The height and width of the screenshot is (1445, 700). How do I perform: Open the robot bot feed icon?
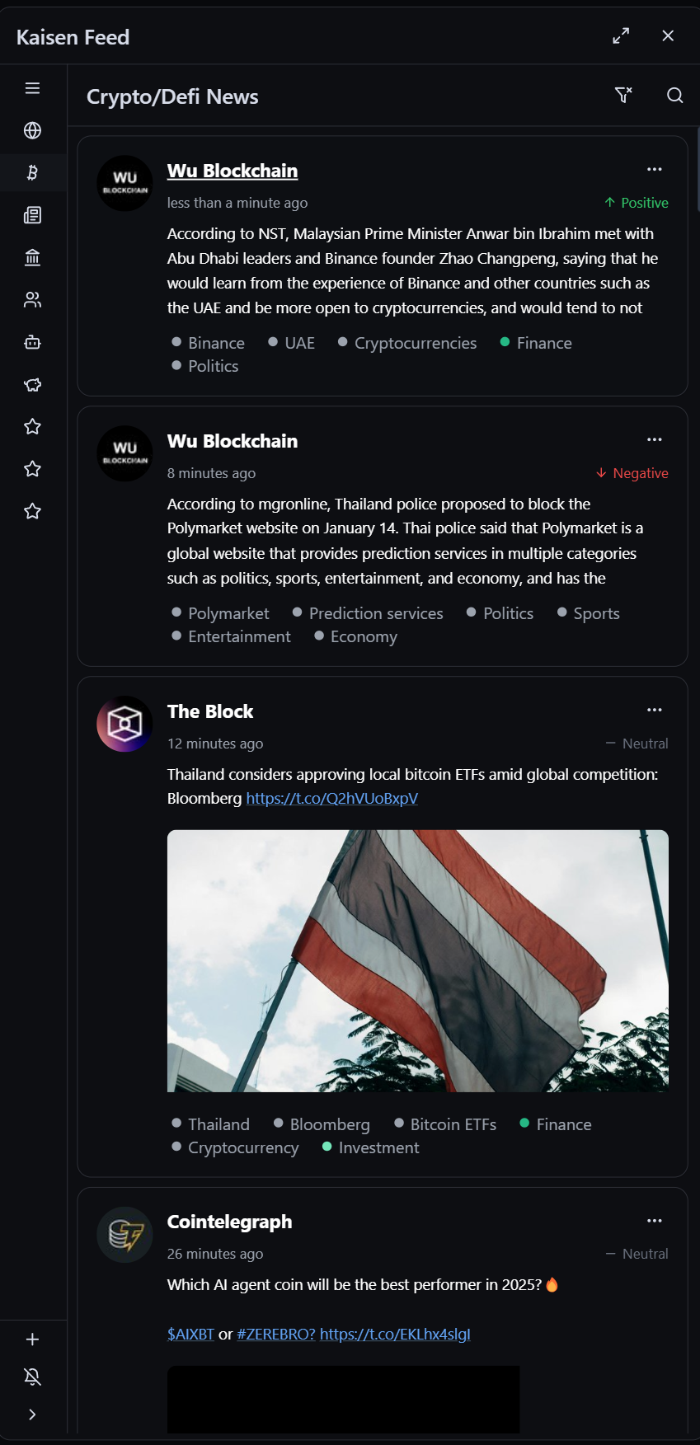tap(32, 342)
